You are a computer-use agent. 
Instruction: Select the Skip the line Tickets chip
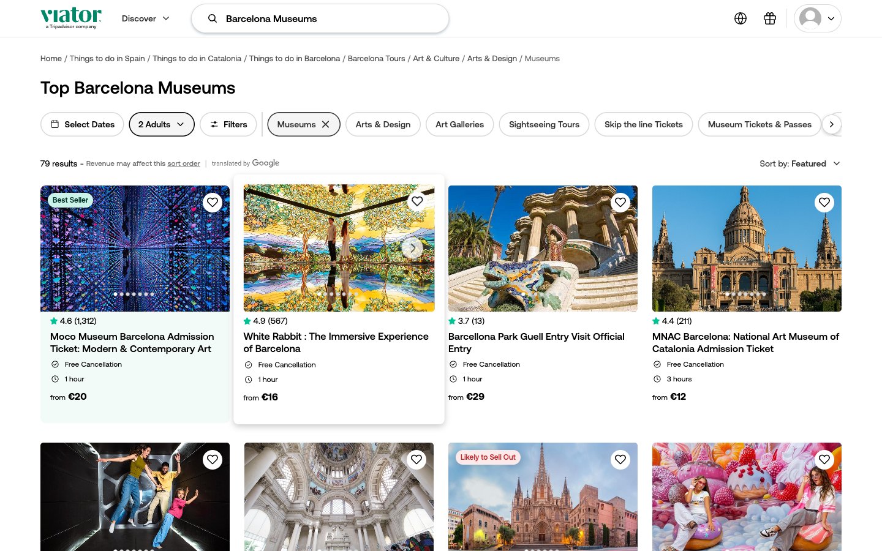(x=643, y=124)
